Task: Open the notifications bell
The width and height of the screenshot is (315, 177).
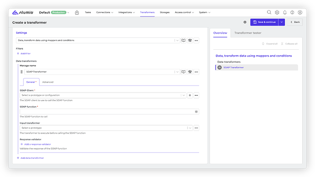Action: click(x=285, y=12)
